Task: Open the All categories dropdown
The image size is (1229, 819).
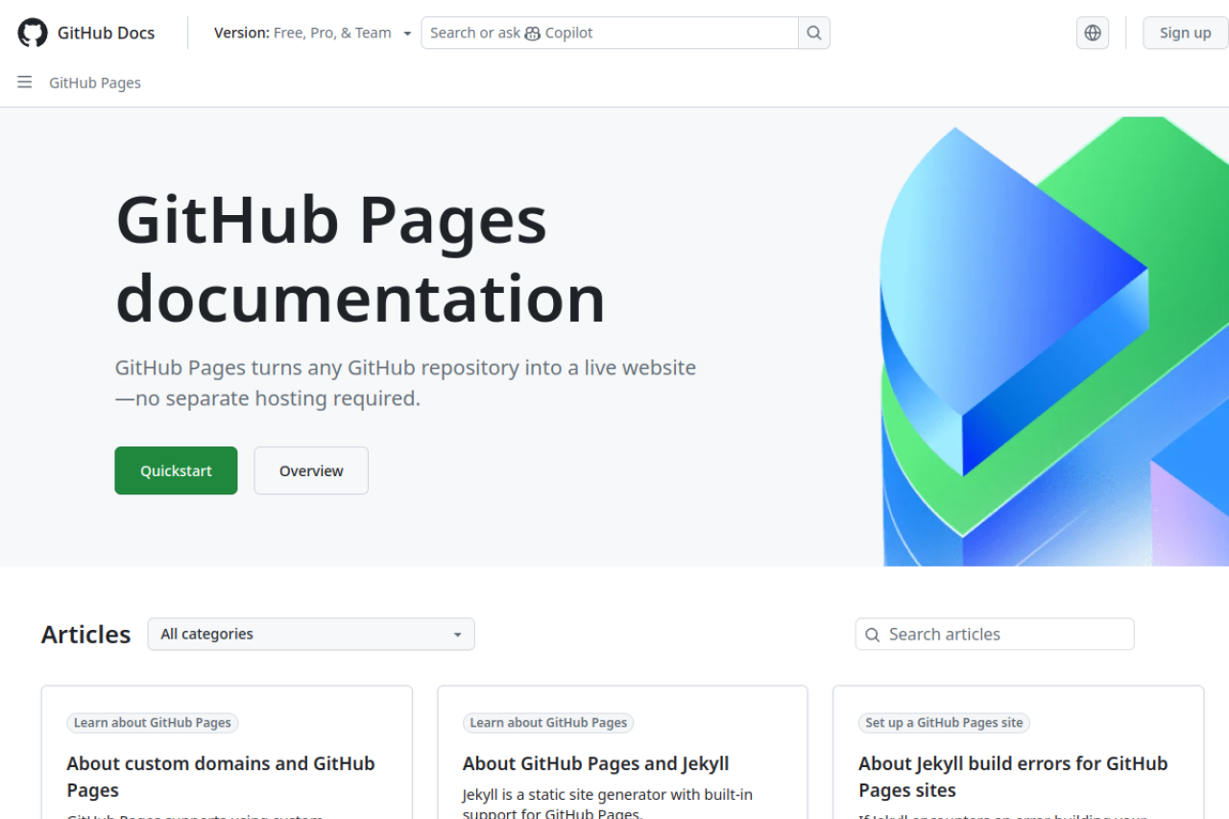Action: tap(311, 634)
